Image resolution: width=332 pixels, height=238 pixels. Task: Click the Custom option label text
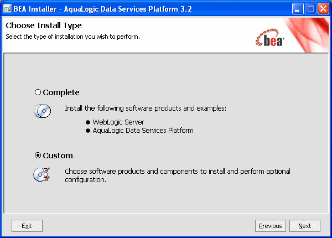coord(58,156)
